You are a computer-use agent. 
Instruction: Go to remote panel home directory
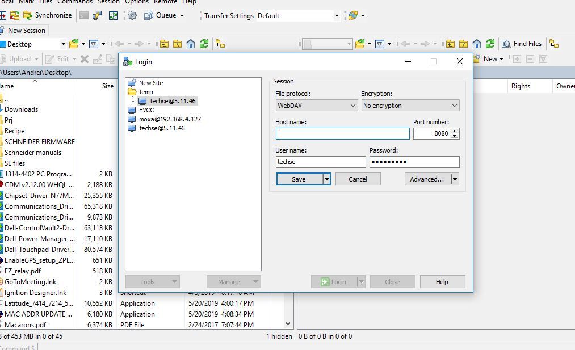477,44
